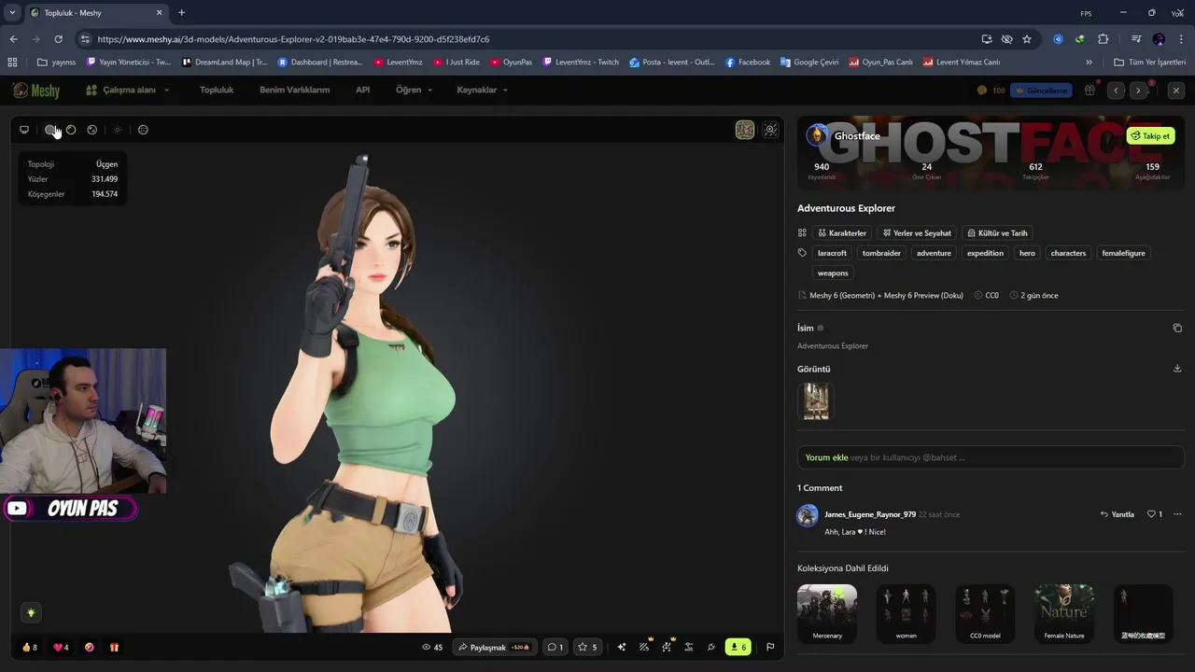Image resolution: width=1195 pixels, height=672 pixels.
Task: Open the Görüntü image thumbnail
Action: [816, 401]
